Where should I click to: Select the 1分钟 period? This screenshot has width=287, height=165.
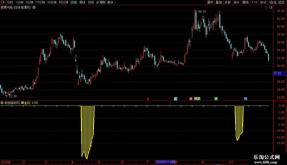[x=19, y=2]
